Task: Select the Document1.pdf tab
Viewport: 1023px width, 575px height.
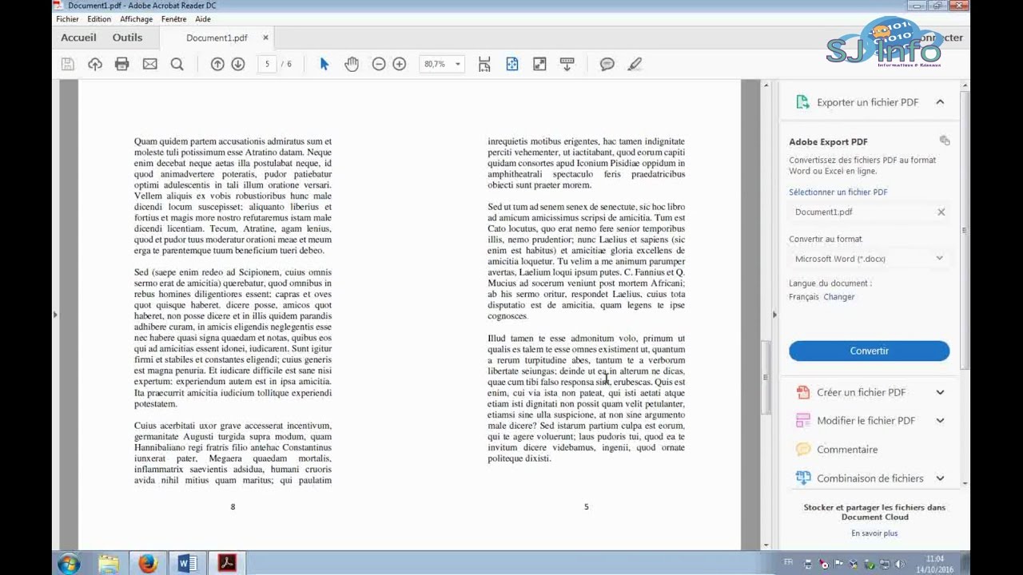Action: (217, 38)
